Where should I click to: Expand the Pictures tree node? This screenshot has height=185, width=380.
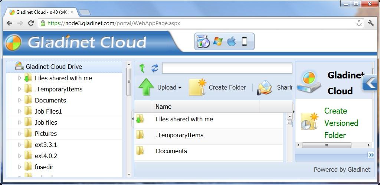tap(20, 134)
